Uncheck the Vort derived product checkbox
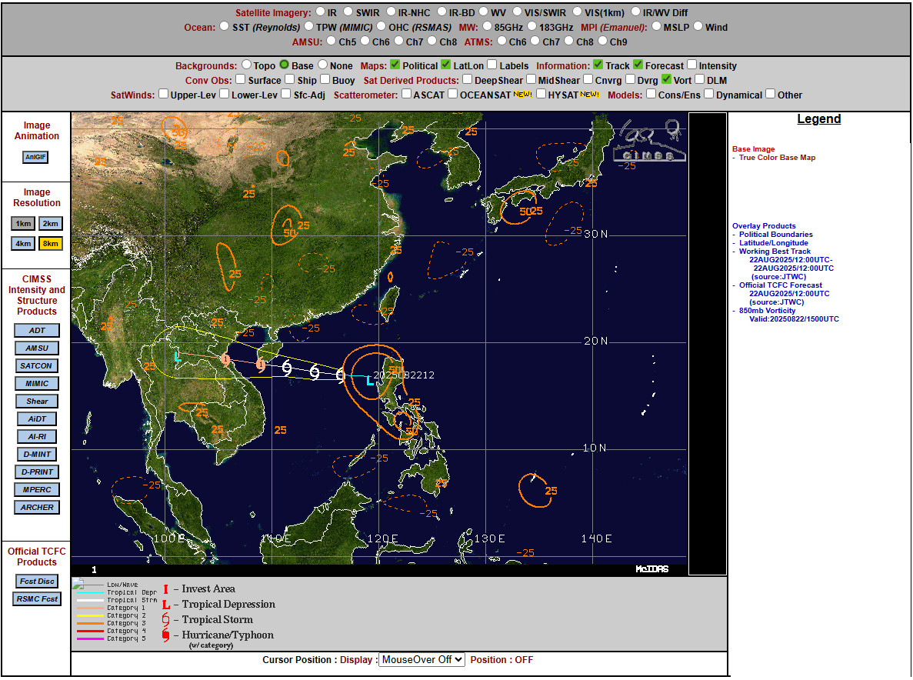This screenshot has width=913, height=680. click(666, 79)
